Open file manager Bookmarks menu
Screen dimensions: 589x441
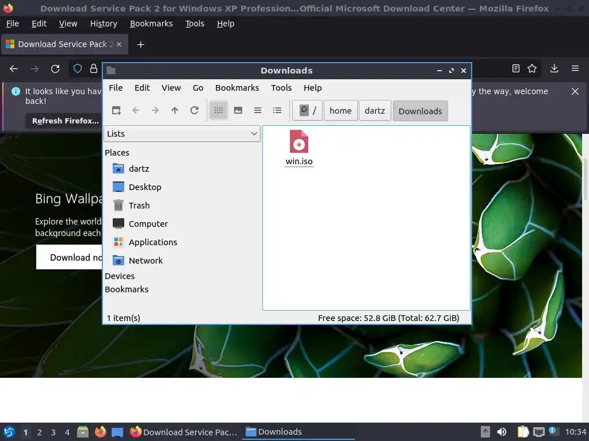[x=237, y=88]
